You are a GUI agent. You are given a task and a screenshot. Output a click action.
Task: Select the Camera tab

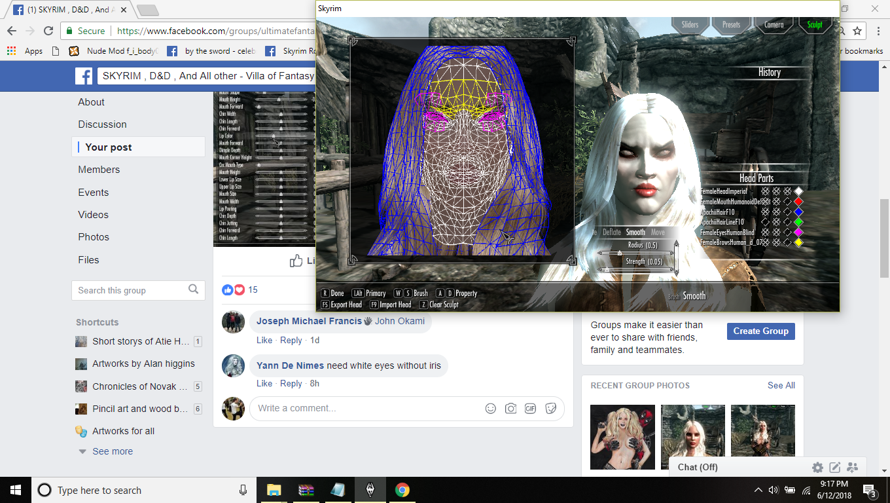[x=774, y=25]
